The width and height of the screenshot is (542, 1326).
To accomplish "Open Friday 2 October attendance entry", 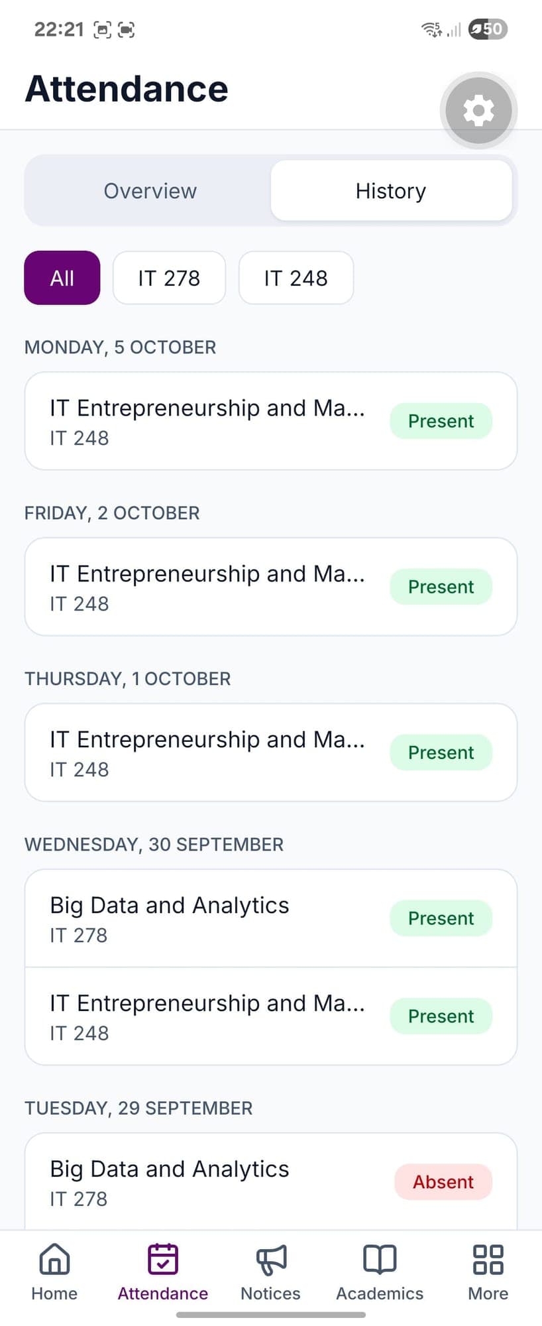I will (270, 587).
